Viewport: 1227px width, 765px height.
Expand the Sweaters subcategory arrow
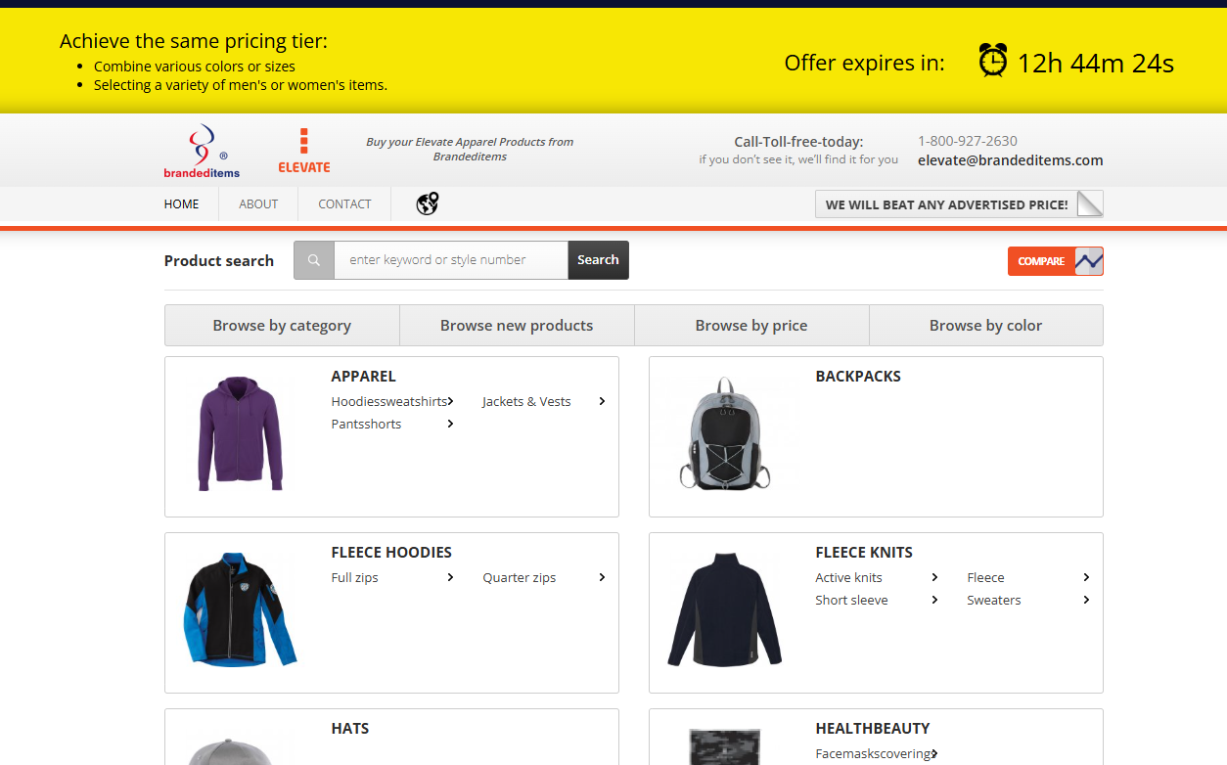click(x=1086, y=600)
